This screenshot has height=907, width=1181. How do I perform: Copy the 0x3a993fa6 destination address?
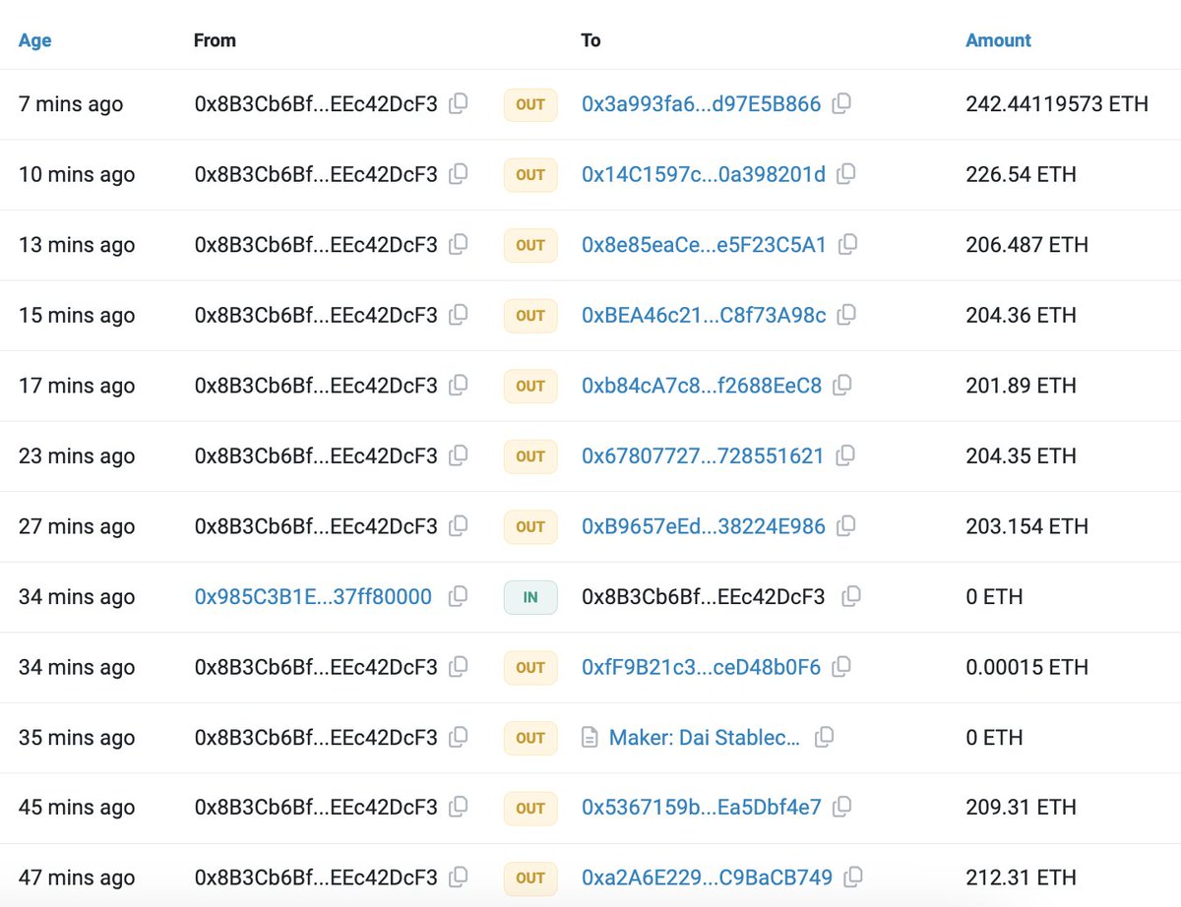pos(842,104)
